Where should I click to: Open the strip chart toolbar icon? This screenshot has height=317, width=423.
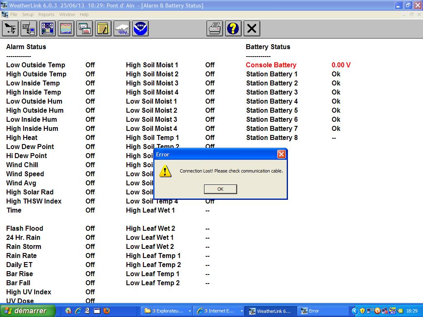click(x=66, y=28)
